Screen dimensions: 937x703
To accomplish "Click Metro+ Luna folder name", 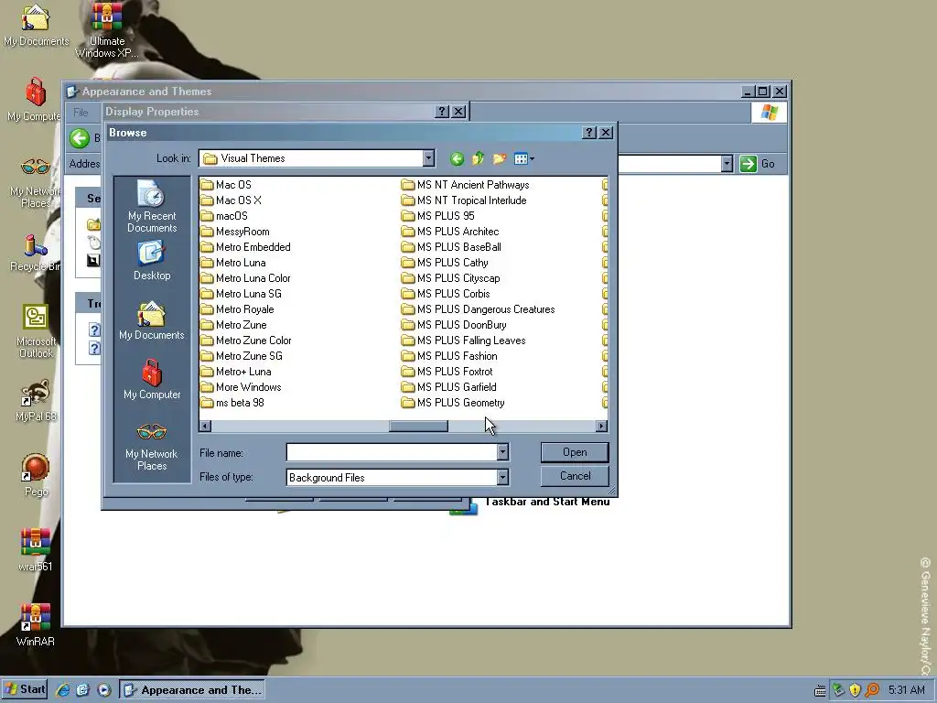I will tap(243, 372).
